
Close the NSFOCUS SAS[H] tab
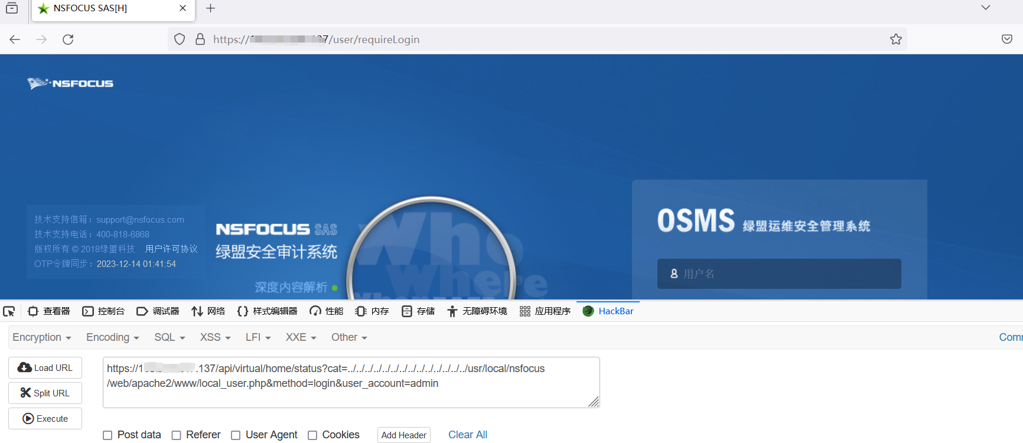[183, 8]
